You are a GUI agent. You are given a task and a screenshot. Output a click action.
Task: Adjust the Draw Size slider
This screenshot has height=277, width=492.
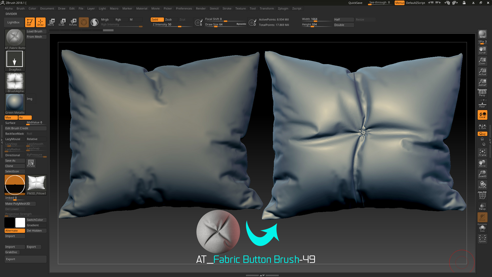pyautogui.click(x=225, y=25)
